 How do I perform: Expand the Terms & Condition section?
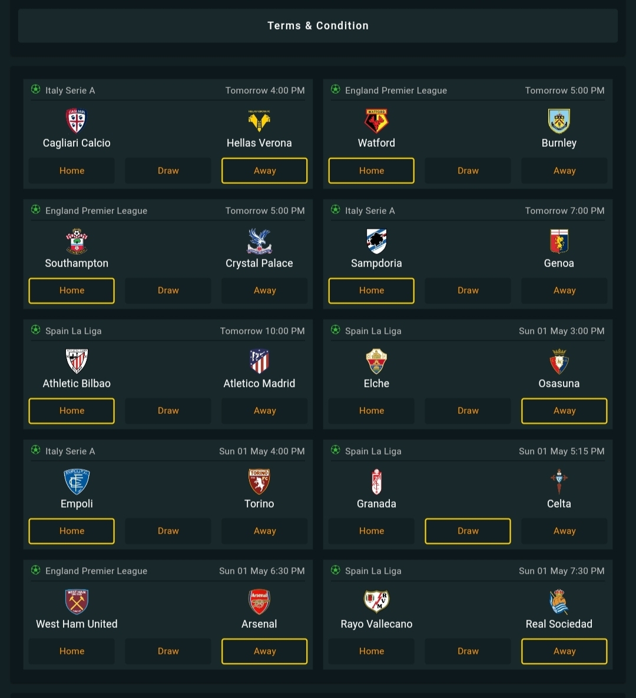318,26
